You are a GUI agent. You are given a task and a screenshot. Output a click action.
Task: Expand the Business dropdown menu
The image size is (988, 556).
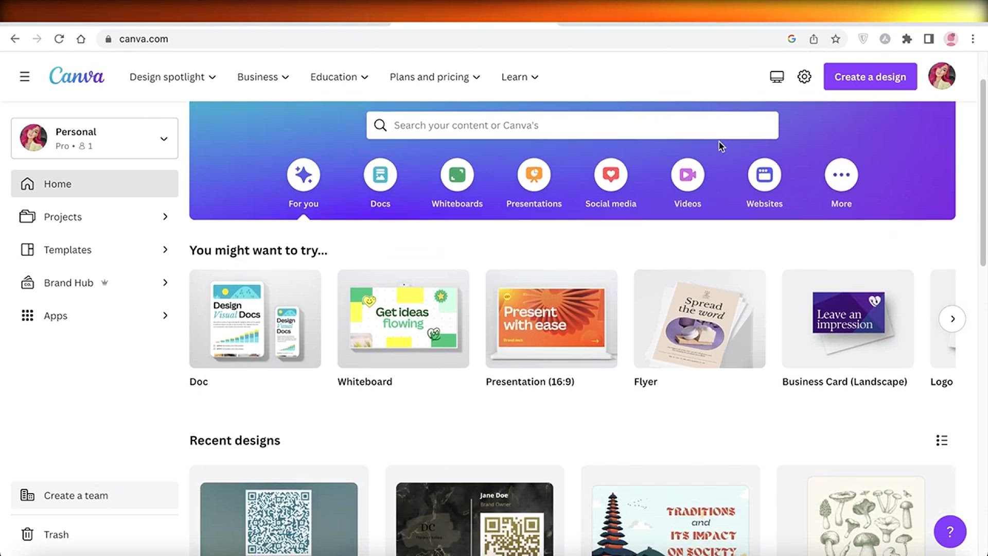point(263,77)
